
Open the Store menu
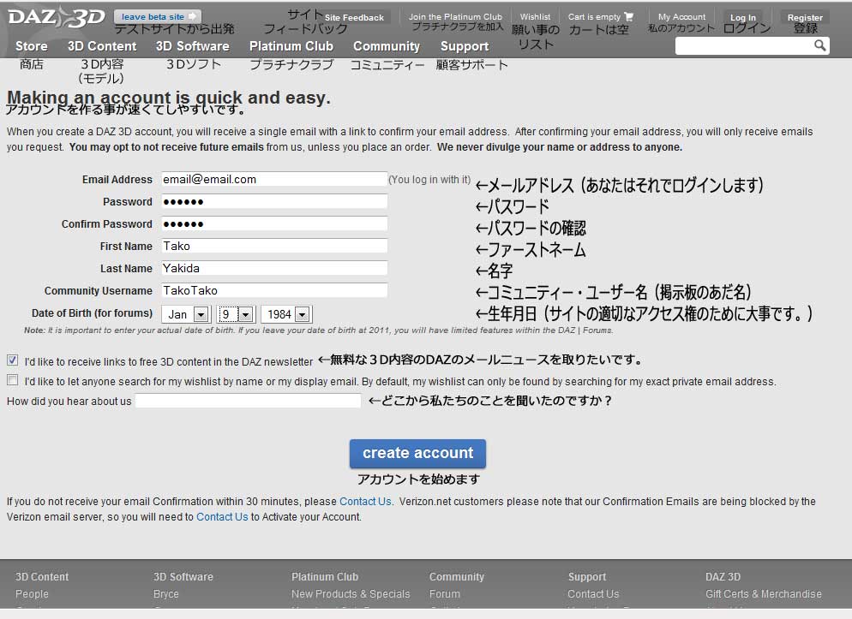point(32,46)
